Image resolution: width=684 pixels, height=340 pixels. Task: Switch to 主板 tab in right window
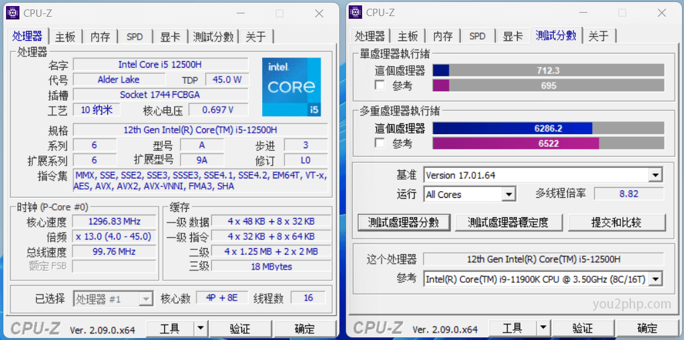pyautogui.click(x=408, y=37)
